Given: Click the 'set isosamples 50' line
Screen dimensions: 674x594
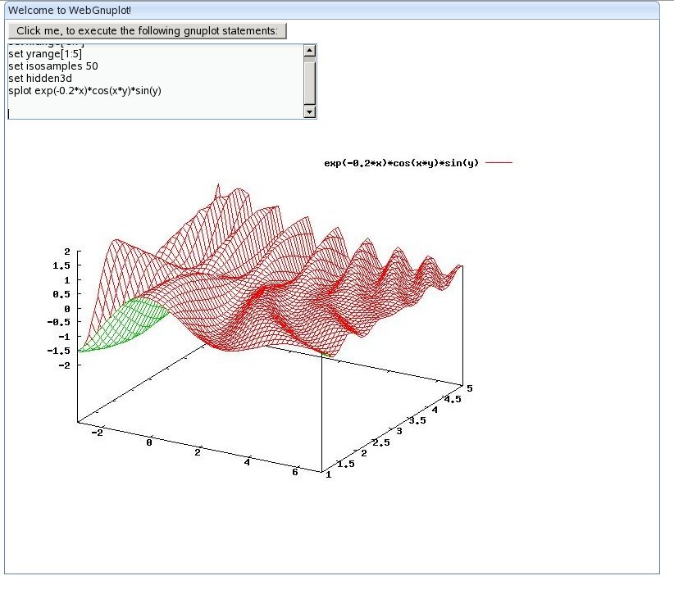Looking at the screenshot, I should click(53, 66).
